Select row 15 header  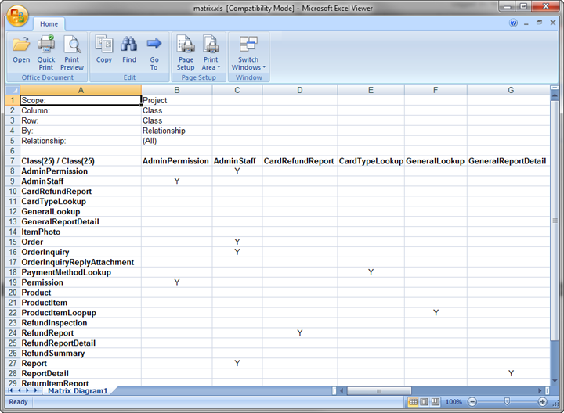13,242
